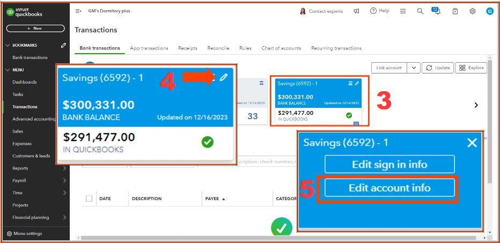This screenshot has width=500, height=243.
Task: Go to next bank card with right chevron
Action: [476, 105]
